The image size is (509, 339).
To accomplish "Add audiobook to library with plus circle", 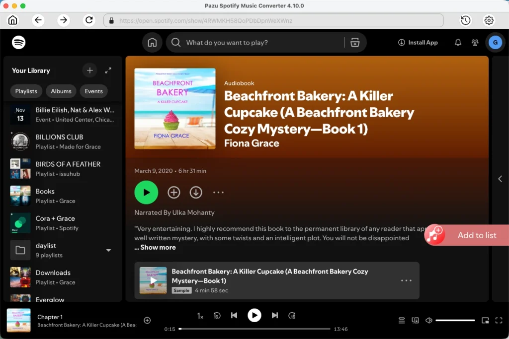I will coord(173,192).
